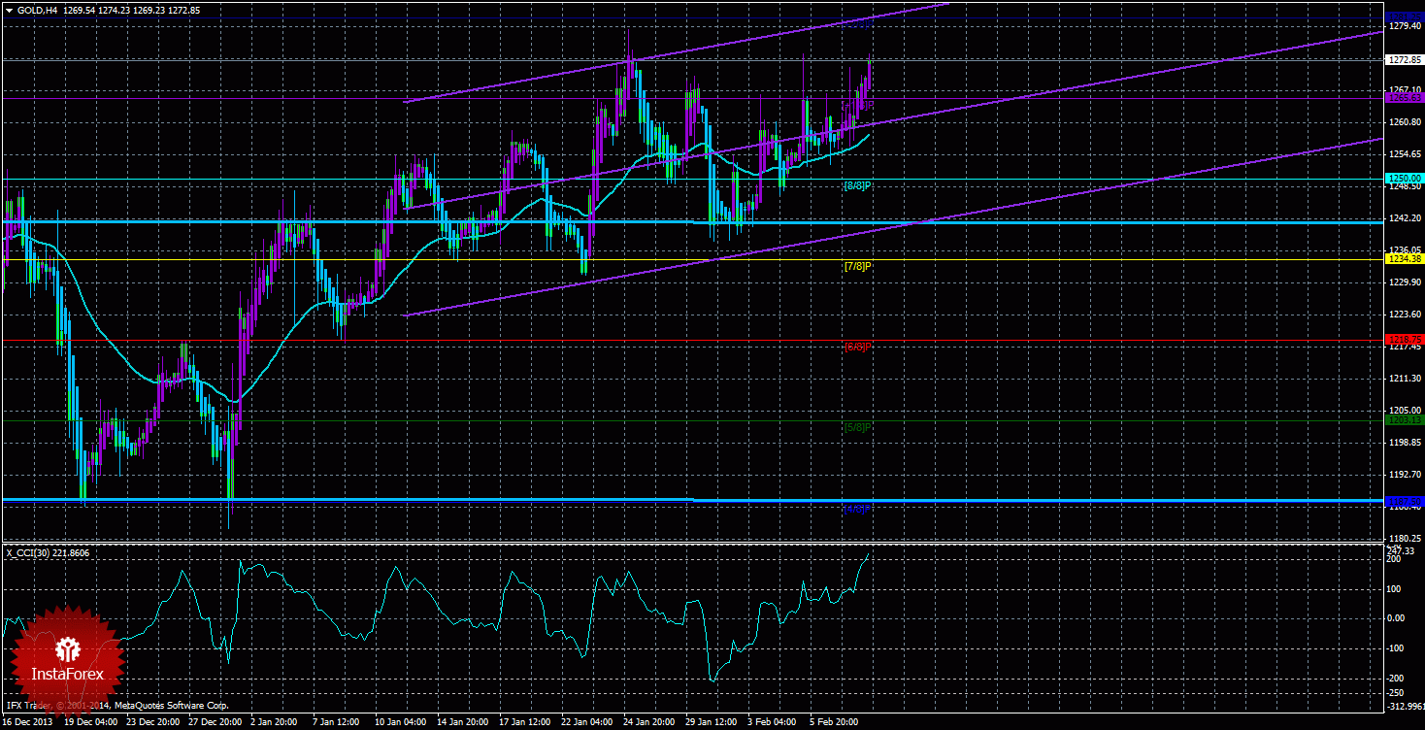
Task: Open the GOLD,H4 chart dropdown arrow
Action: click(9, 10)
